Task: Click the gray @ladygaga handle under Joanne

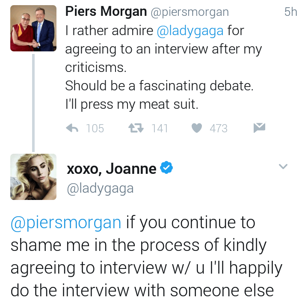Action: pos(100,188)
